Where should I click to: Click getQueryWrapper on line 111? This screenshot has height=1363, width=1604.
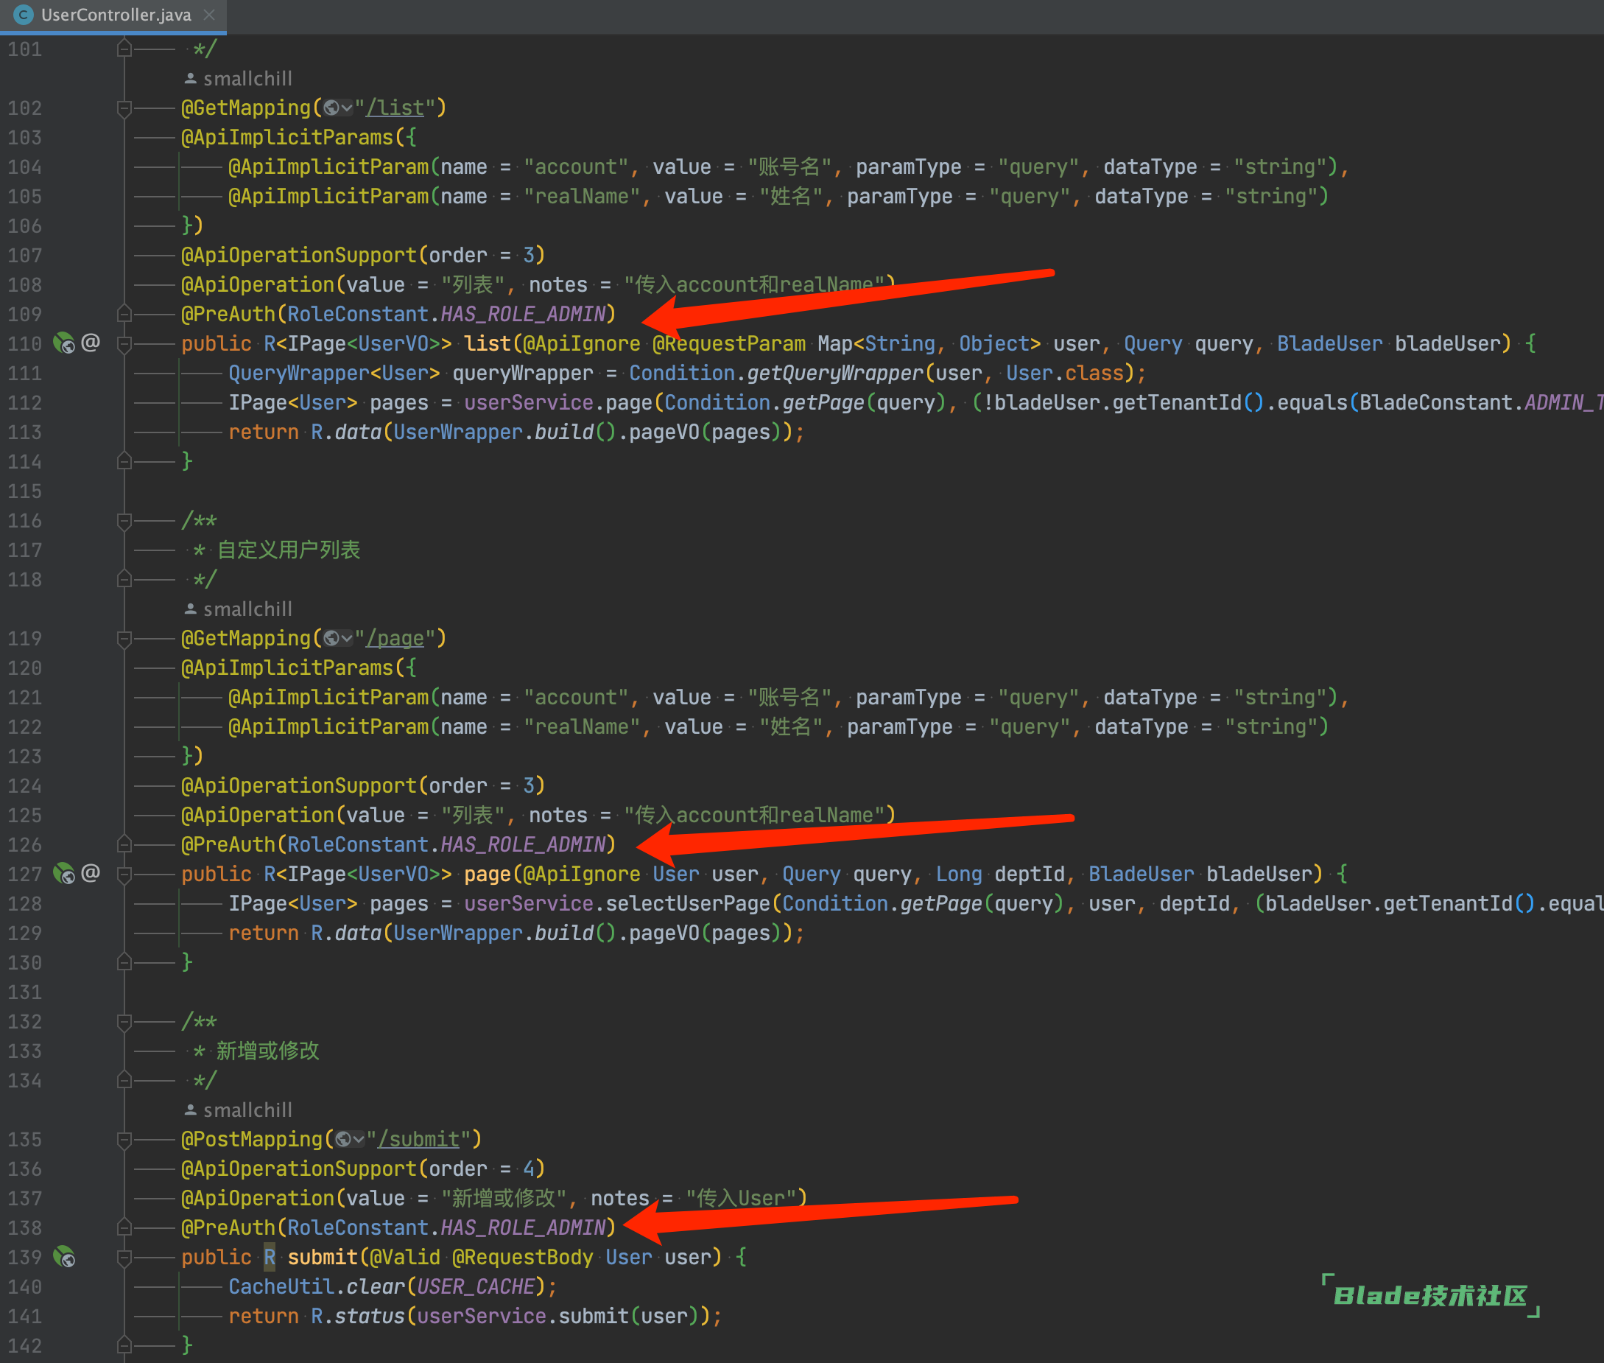click(835, 374)
